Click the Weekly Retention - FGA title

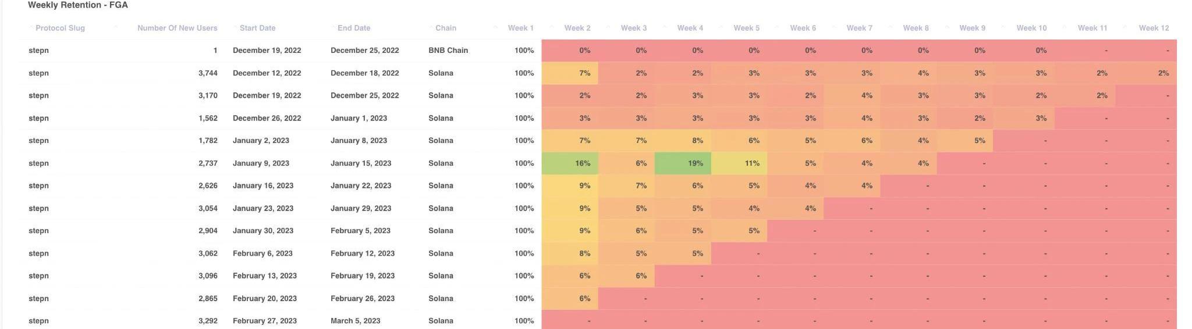[78, 5]
